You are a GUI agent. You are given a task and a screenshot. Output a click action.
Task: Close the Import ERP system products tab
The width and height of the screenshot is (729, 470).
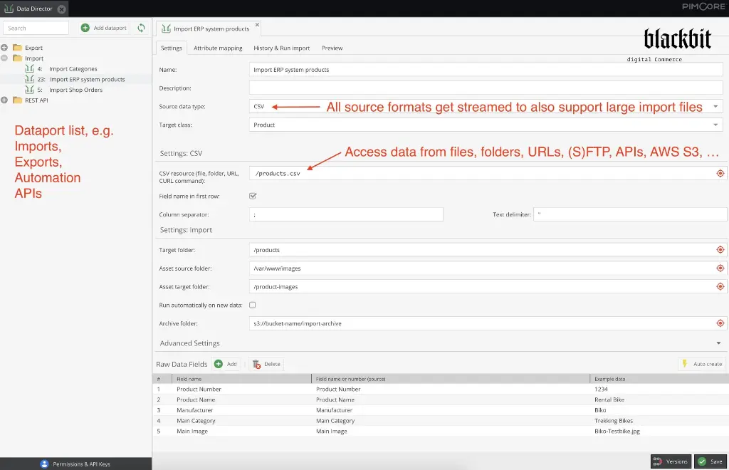click(257, 25)
